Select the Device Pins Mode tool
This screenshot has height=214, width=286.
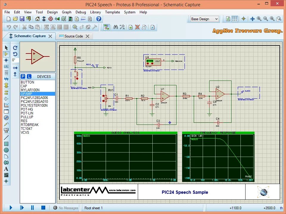click(6, 99)
